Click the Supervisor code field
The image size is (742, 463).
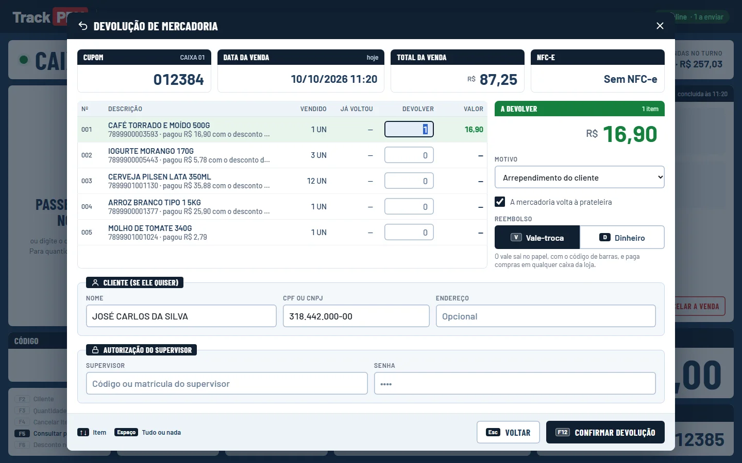(x=227, y=383)
